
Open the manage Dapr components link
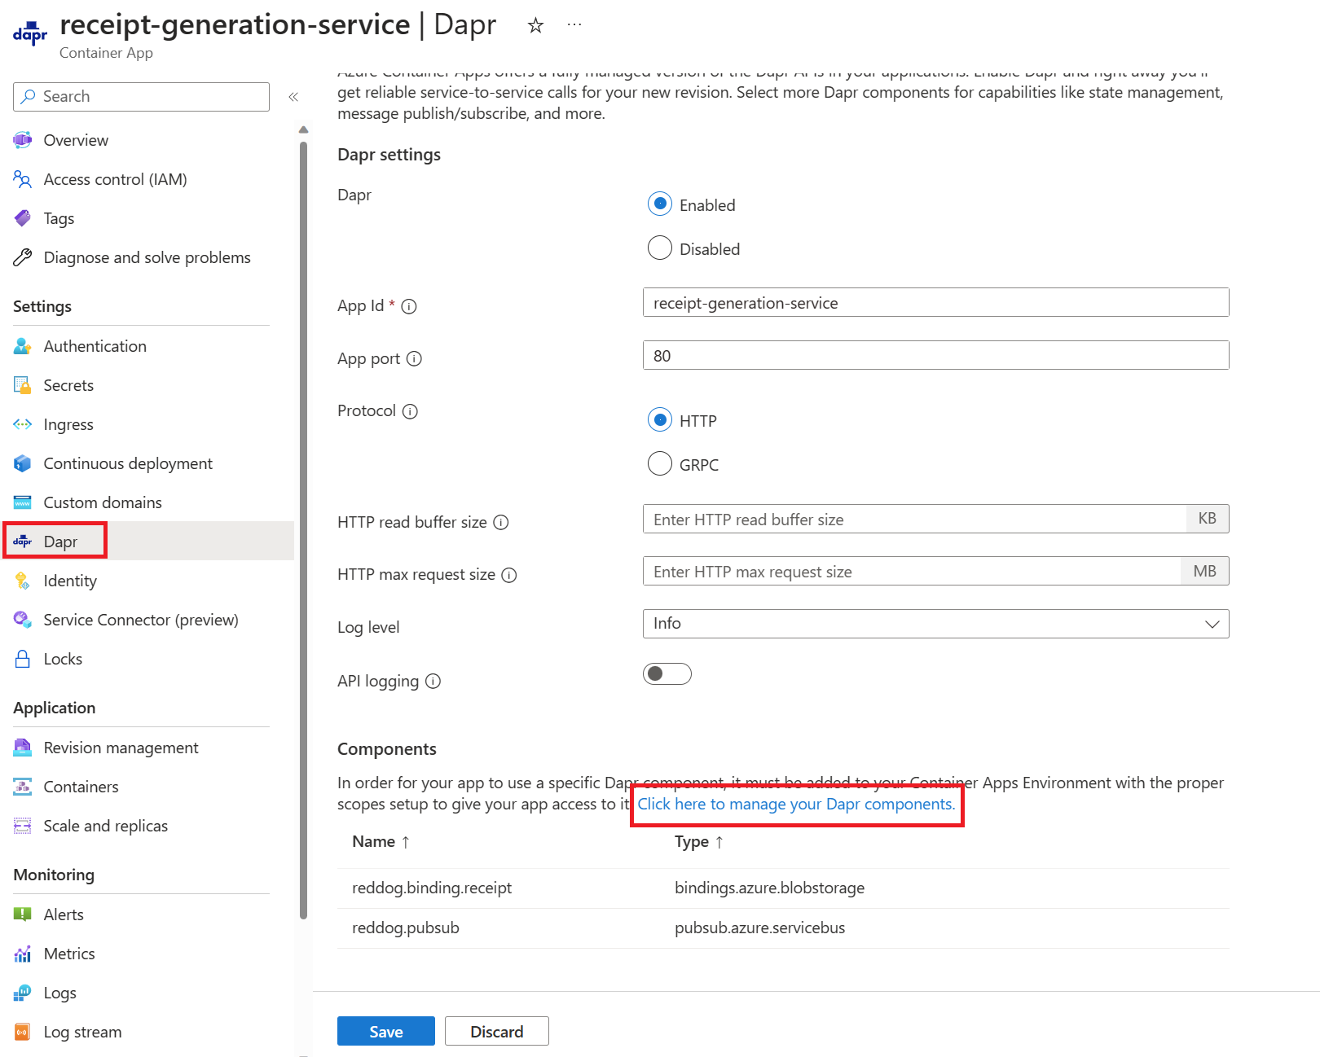coord(796,804)
